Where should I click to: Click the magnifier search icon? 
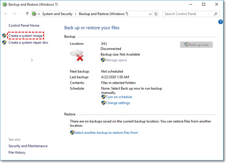216,14
